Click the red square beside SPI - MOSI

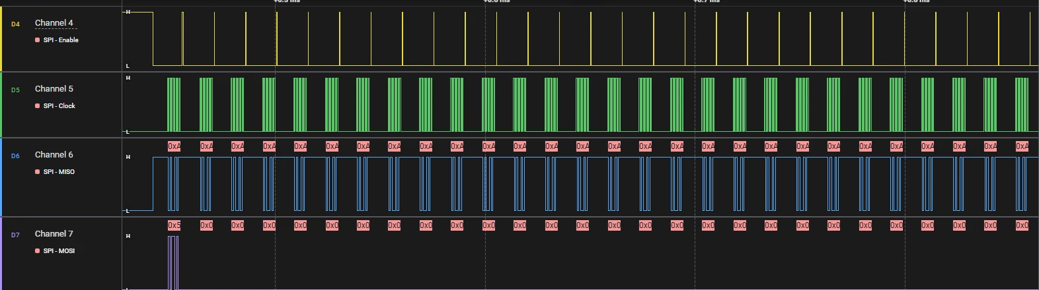click(x=38, y=251)
